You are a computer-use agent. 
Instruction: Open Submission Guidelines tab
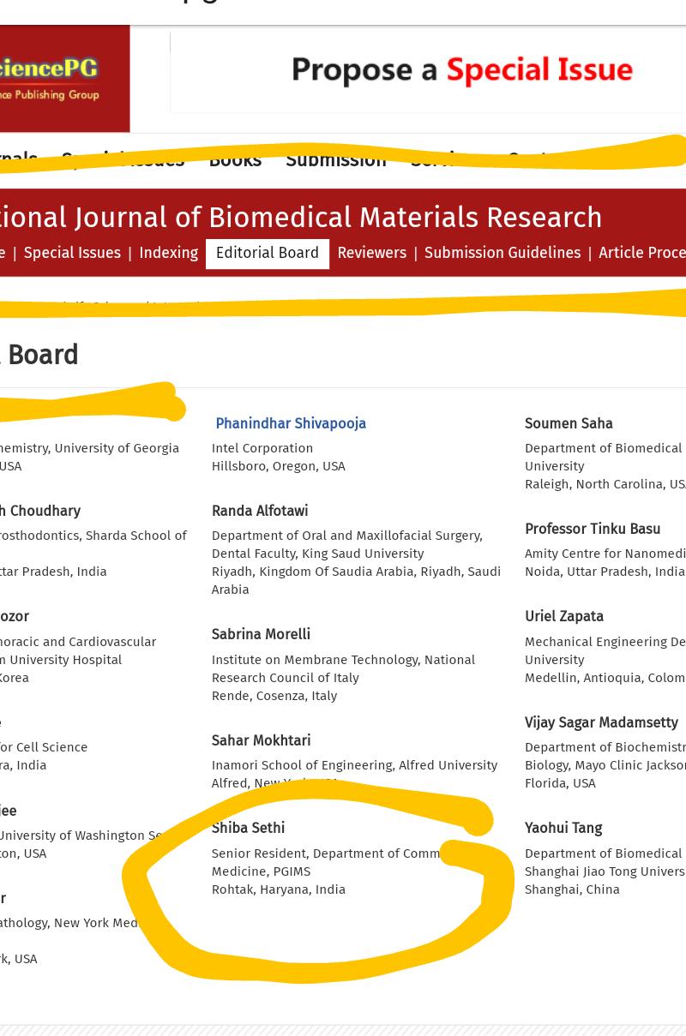coord(502,254)
